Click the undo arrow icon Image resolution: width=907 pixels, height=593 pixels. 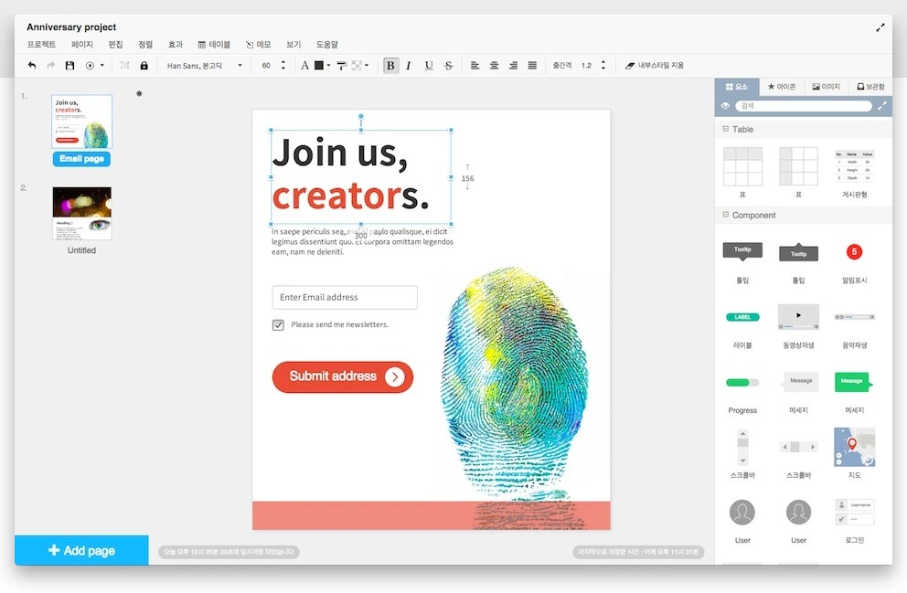click(32, 65)
